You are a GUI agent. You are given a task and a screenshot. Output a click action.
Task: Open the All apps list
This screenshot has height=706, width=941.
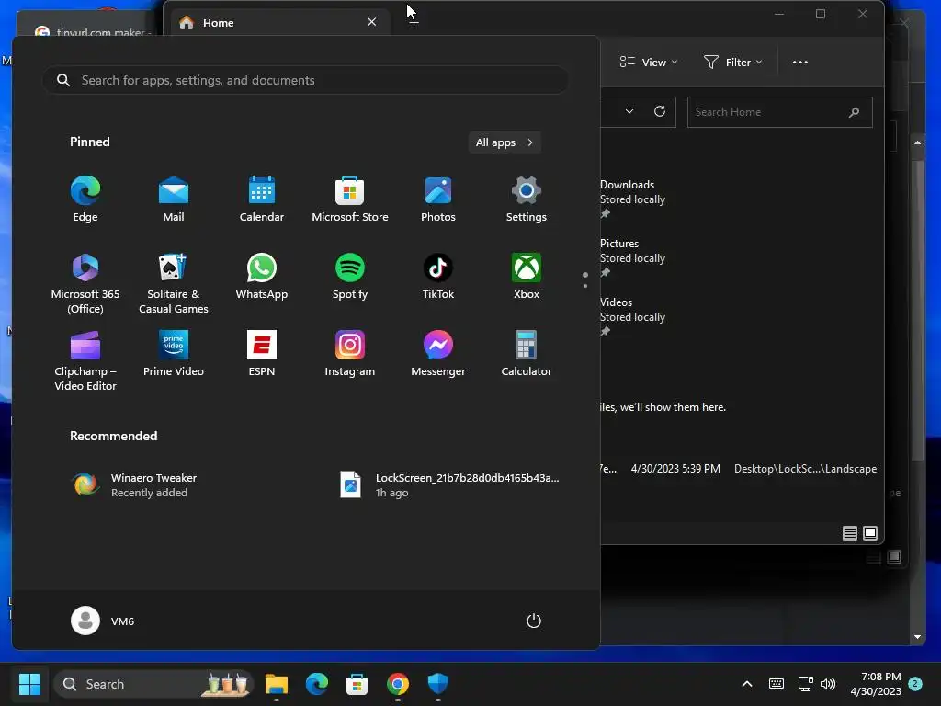tap(505, 142)
